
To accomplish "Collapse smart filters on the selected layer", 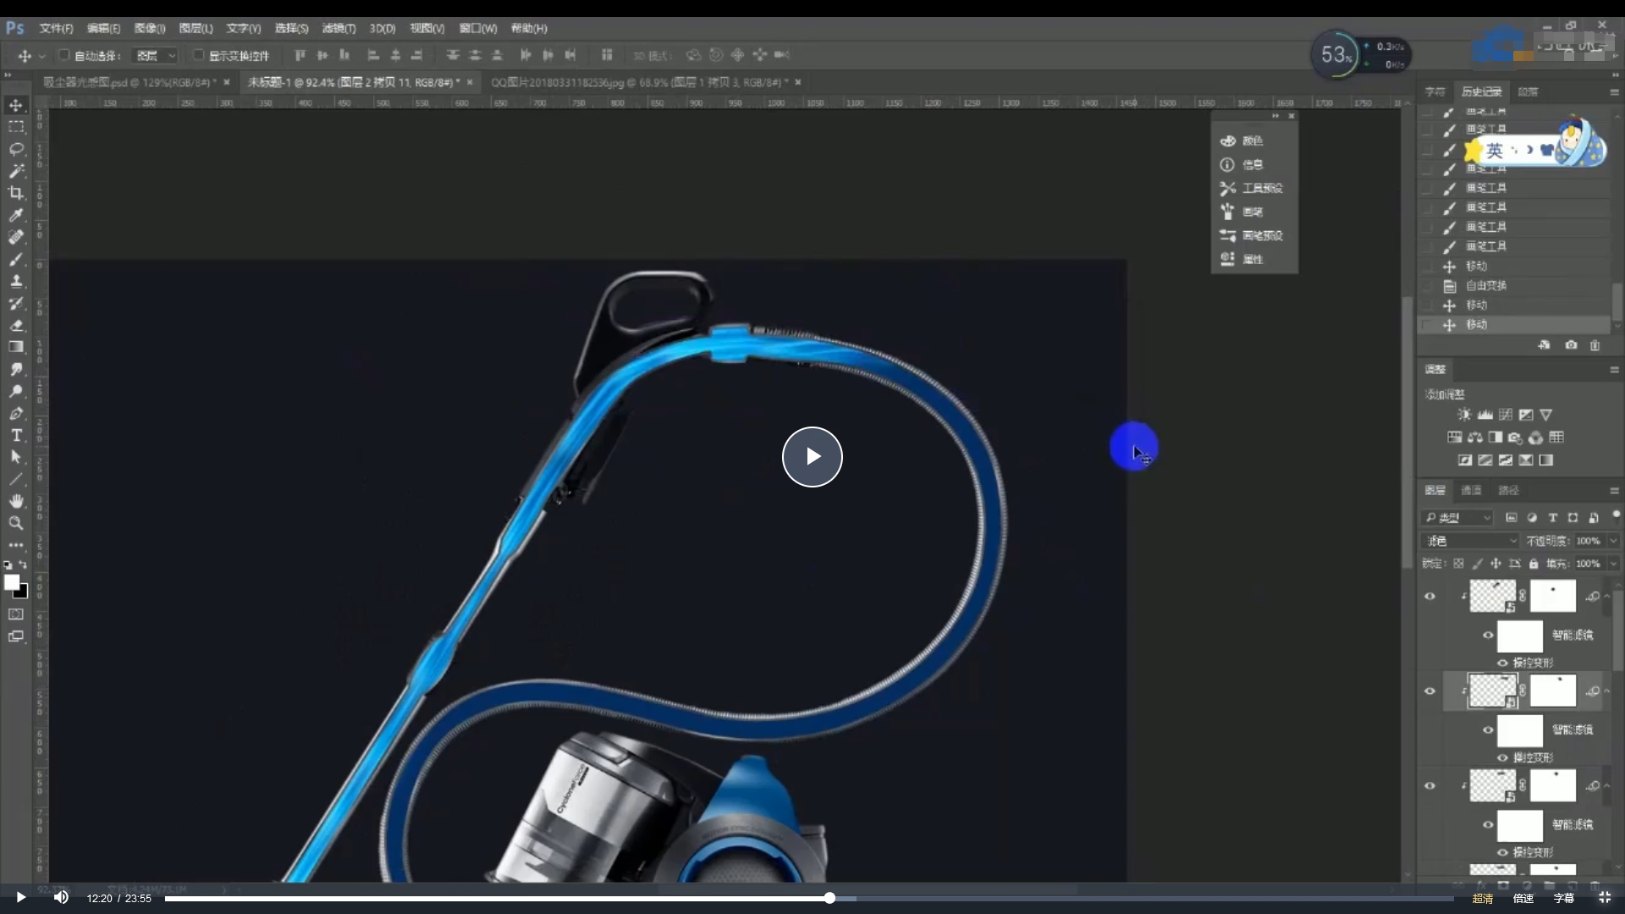I will [1607, 691].
